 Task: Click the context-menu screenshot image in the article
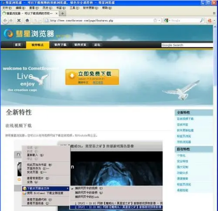pos(88,175)
